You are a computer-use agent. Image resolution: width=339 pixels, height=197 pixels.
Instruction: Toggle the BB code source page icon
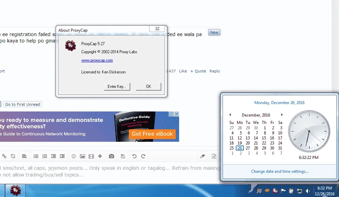coord(214,156)
